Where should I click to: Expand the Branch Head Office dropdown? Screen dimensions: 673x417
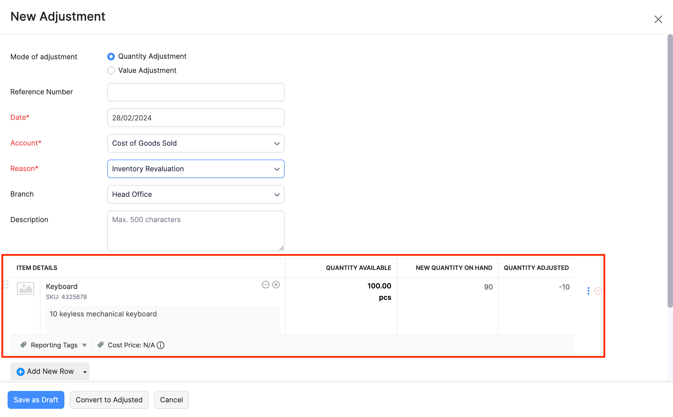[196, 194]
